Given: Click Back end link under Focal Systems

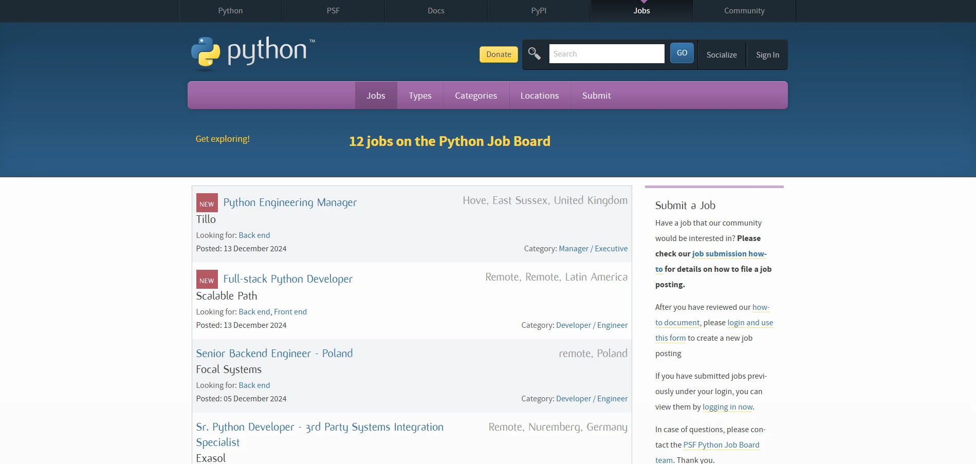Looking at the screenshot, I should pyautogui.click(x=254, y=385).
